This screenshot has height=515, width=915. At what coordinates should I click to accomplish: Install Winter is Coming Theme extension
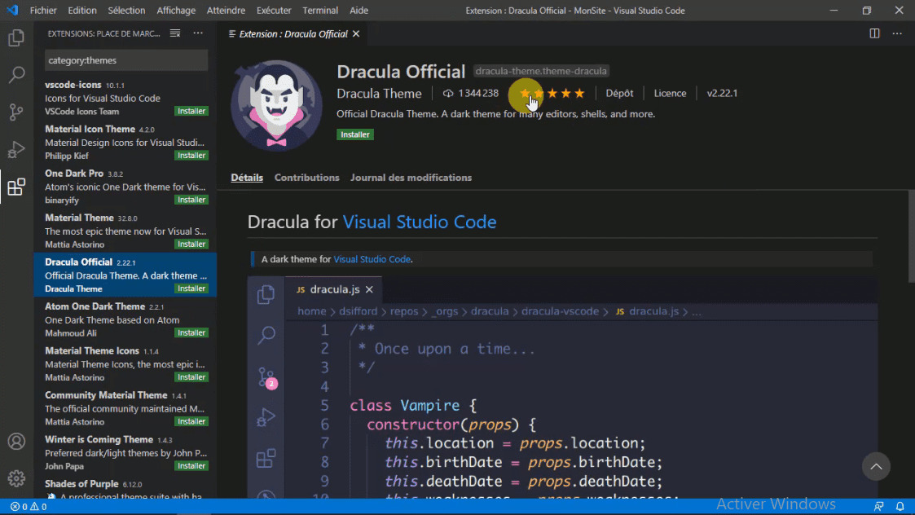pos(191,466)
